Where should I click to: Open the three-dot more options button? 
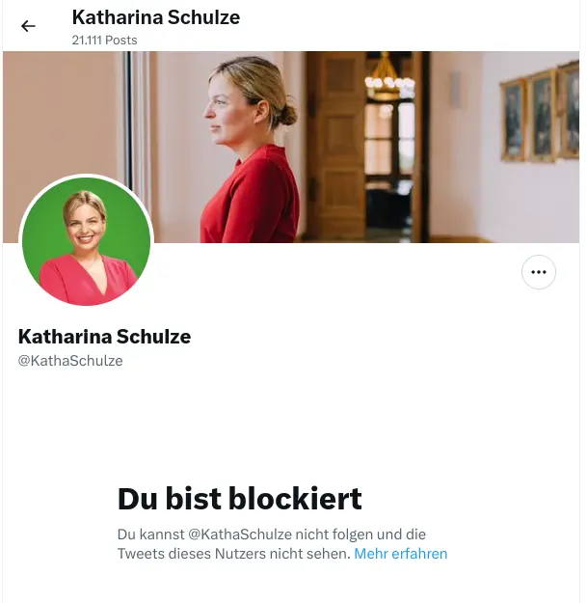click(x=539, y=272)
